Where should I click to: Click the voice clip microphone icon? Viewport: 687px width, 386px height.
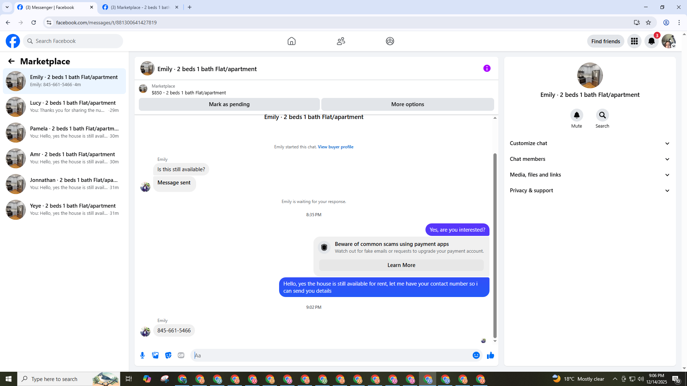click(x=142, y=355)
